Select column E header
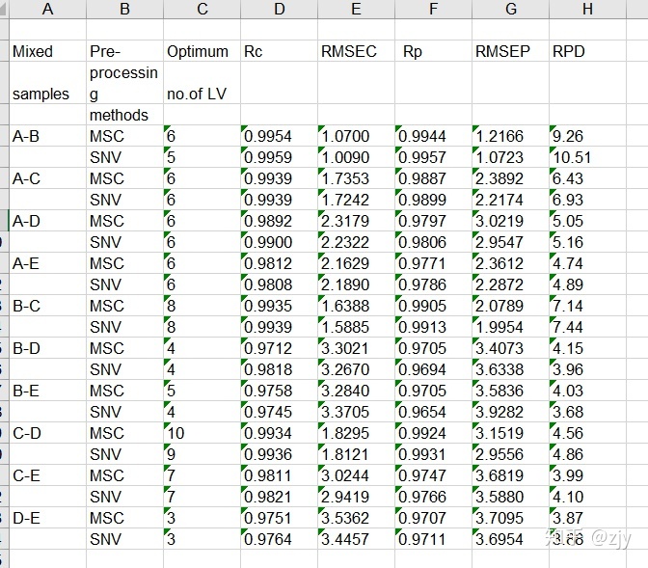The width and height of the screenshot is (648, 568). click(x=356, y=9)
